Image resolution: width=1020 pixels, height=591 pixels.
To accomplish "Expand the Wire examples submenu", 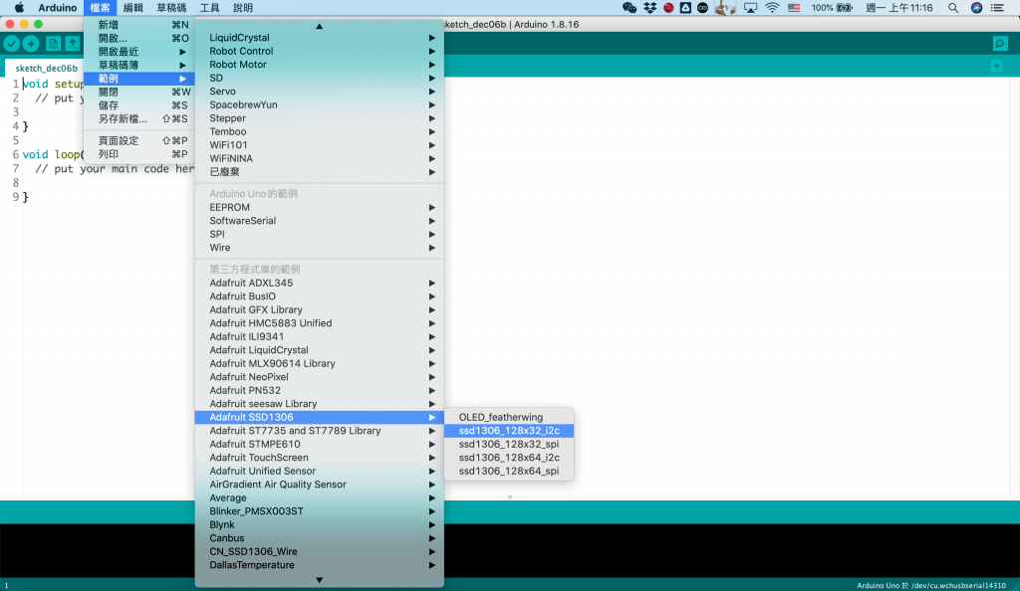I will 320,248.
